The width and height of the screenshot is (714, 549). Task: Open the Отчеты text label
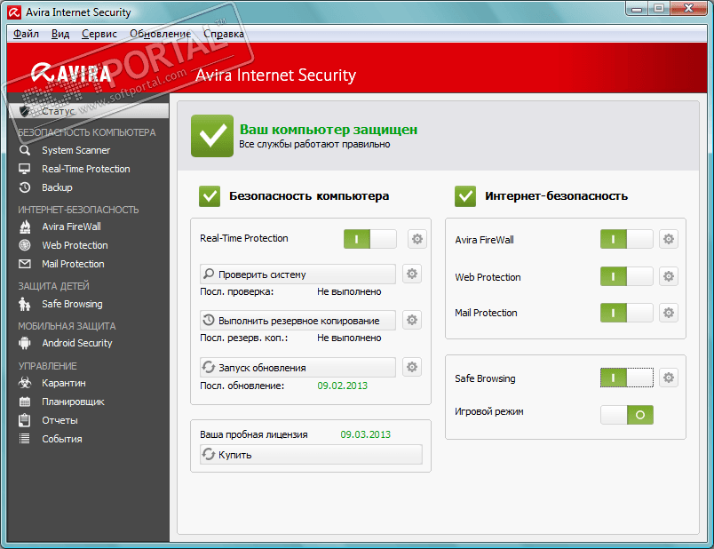[59, 420]
